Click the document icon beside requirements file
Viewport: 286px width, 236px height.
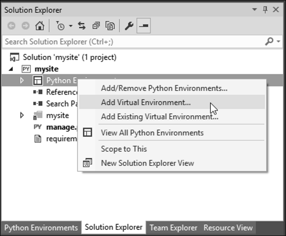(38, 139)
